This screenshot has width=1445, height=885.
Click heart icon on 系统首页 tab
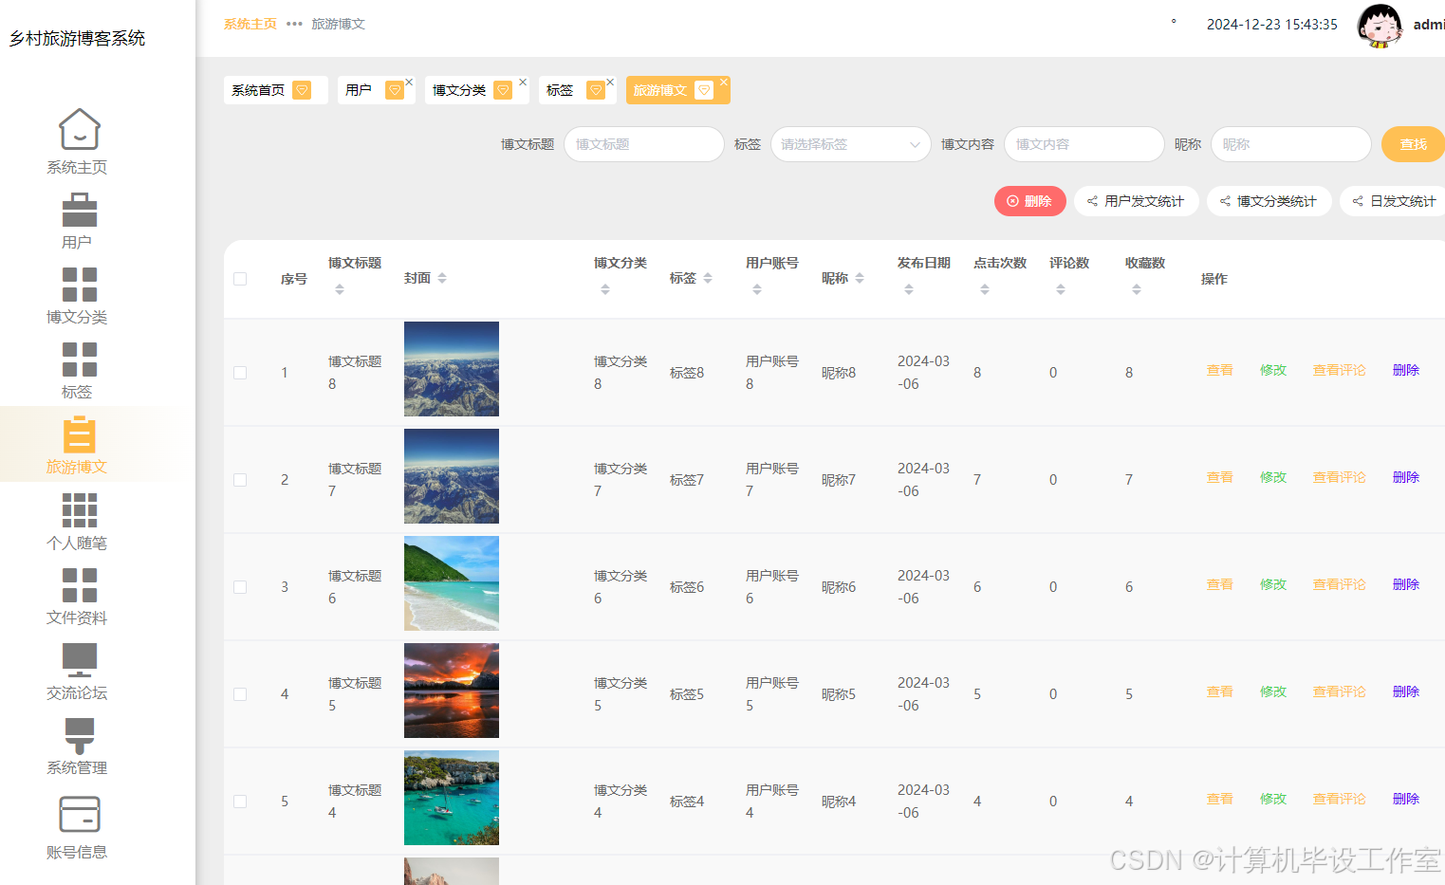click(x=302, y=90)
